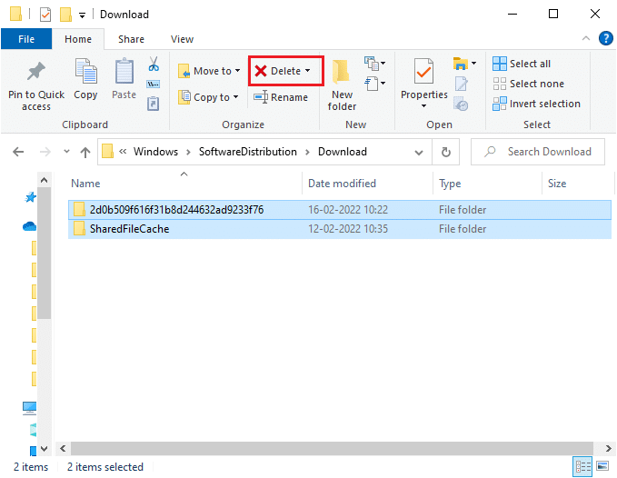The image size is (617, 478).
Task: Go up one folder level
Action: pyautogui.click(x=85, y=152)
